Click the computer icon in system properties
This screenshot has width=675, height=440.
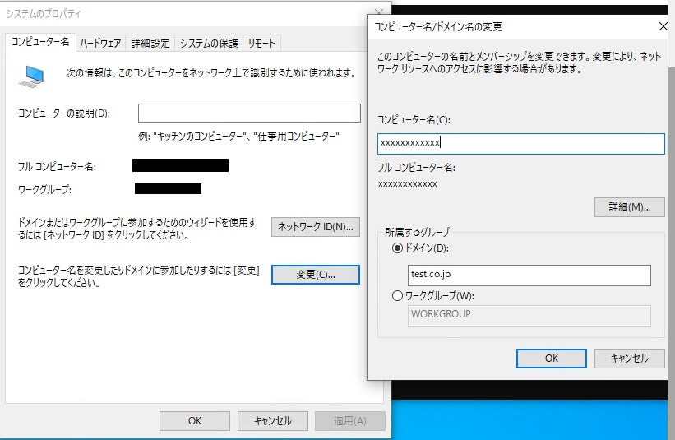(32, 76)
